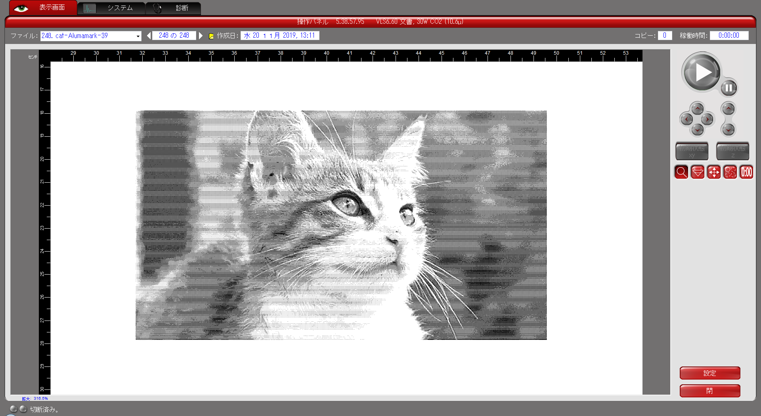
Task: Switch to the システム tab
Action: tap(111, 8)
